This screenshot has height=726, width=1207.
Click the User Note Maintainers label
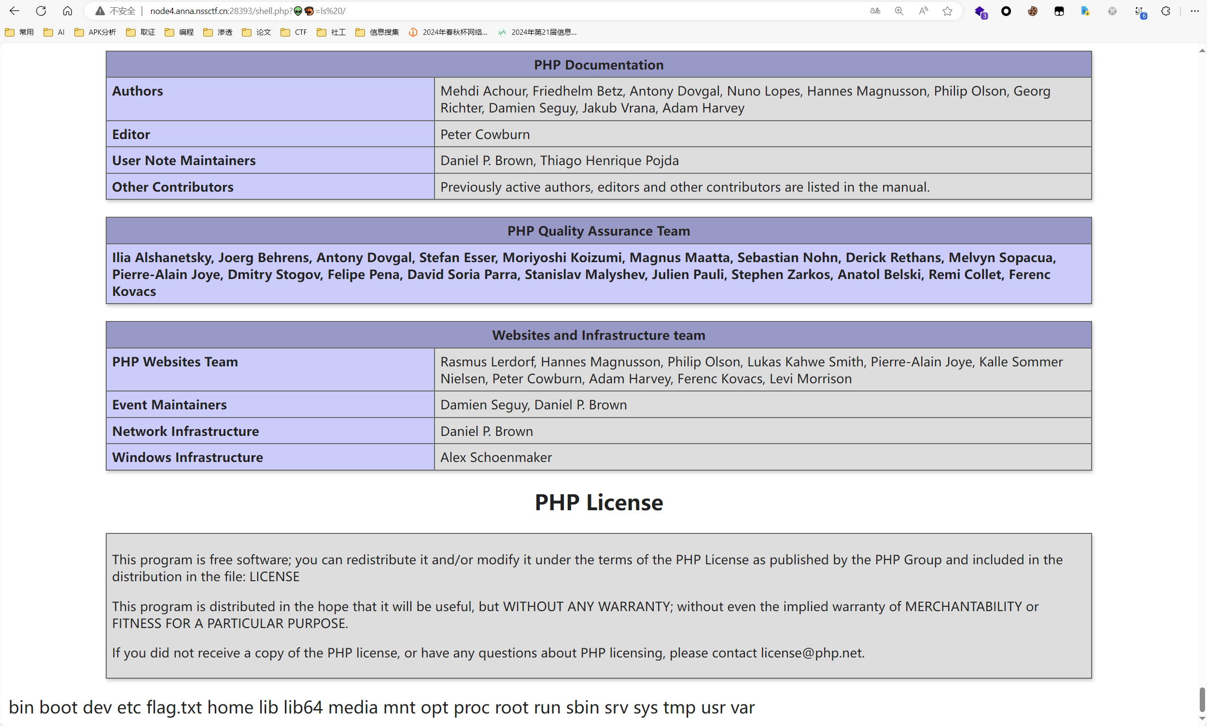184,160
